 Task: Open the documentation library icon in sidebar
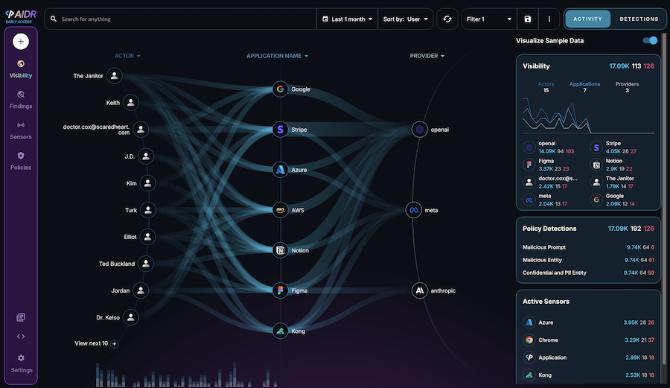21,317
